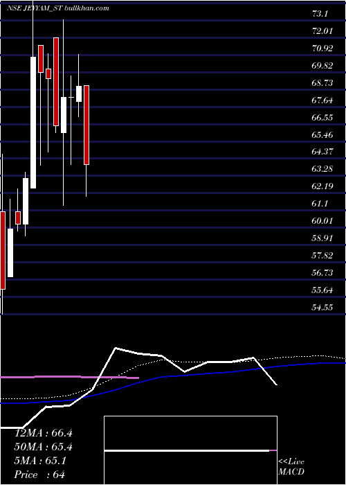This screenshot has height=485, width=346.
Task: Click the 72.01 price axis label
Action: pyautogui.click(x=322, y=31)
